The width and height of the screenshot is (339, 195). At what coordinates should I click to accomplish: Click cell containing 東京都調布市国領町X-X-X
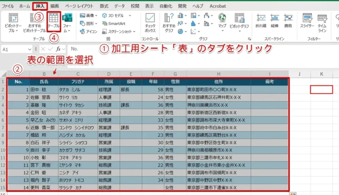[219, 173]
